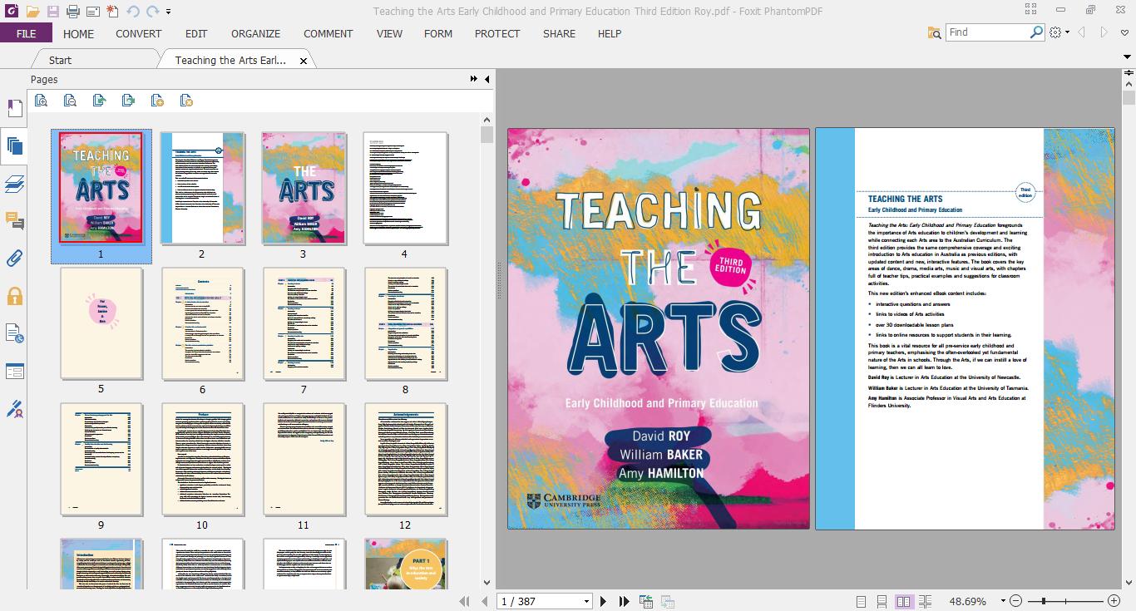Open Find settings gear options
The width and height of the screenshot is (1136, 611).
[x=1059, y=32]
